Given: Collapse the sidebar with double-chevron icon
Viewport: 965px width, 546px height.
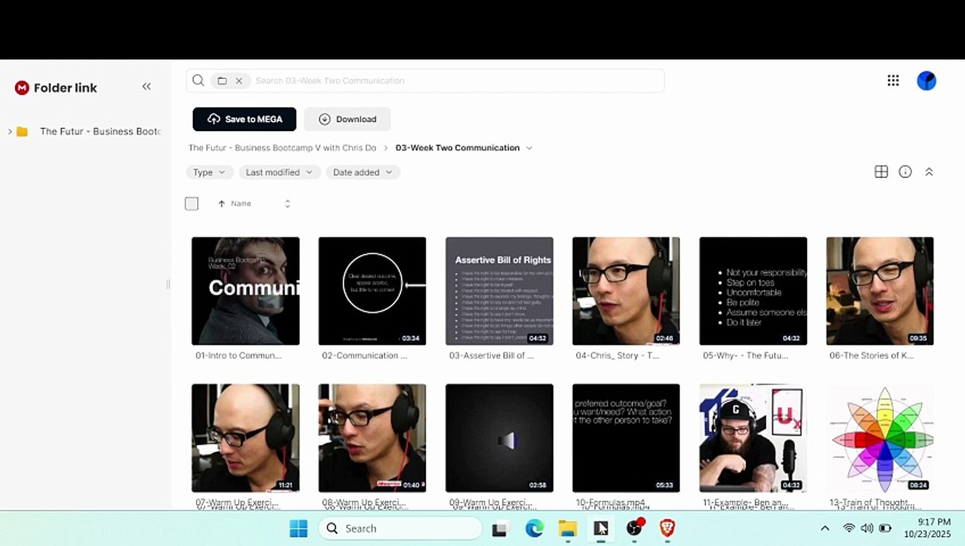Looking at the screenshot, I should [146, 86].
